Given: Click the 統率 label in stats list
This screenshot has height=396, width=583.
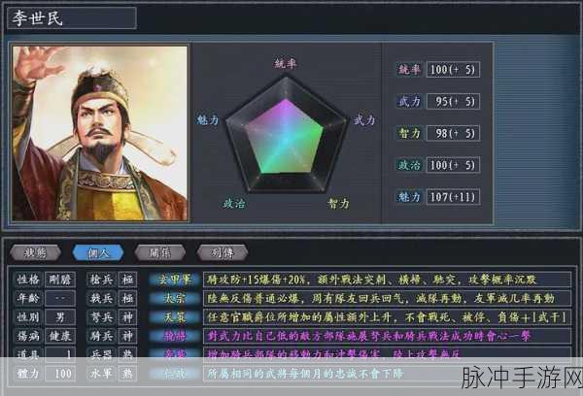Looking at the screenshot, I should (x=409, y=69).
